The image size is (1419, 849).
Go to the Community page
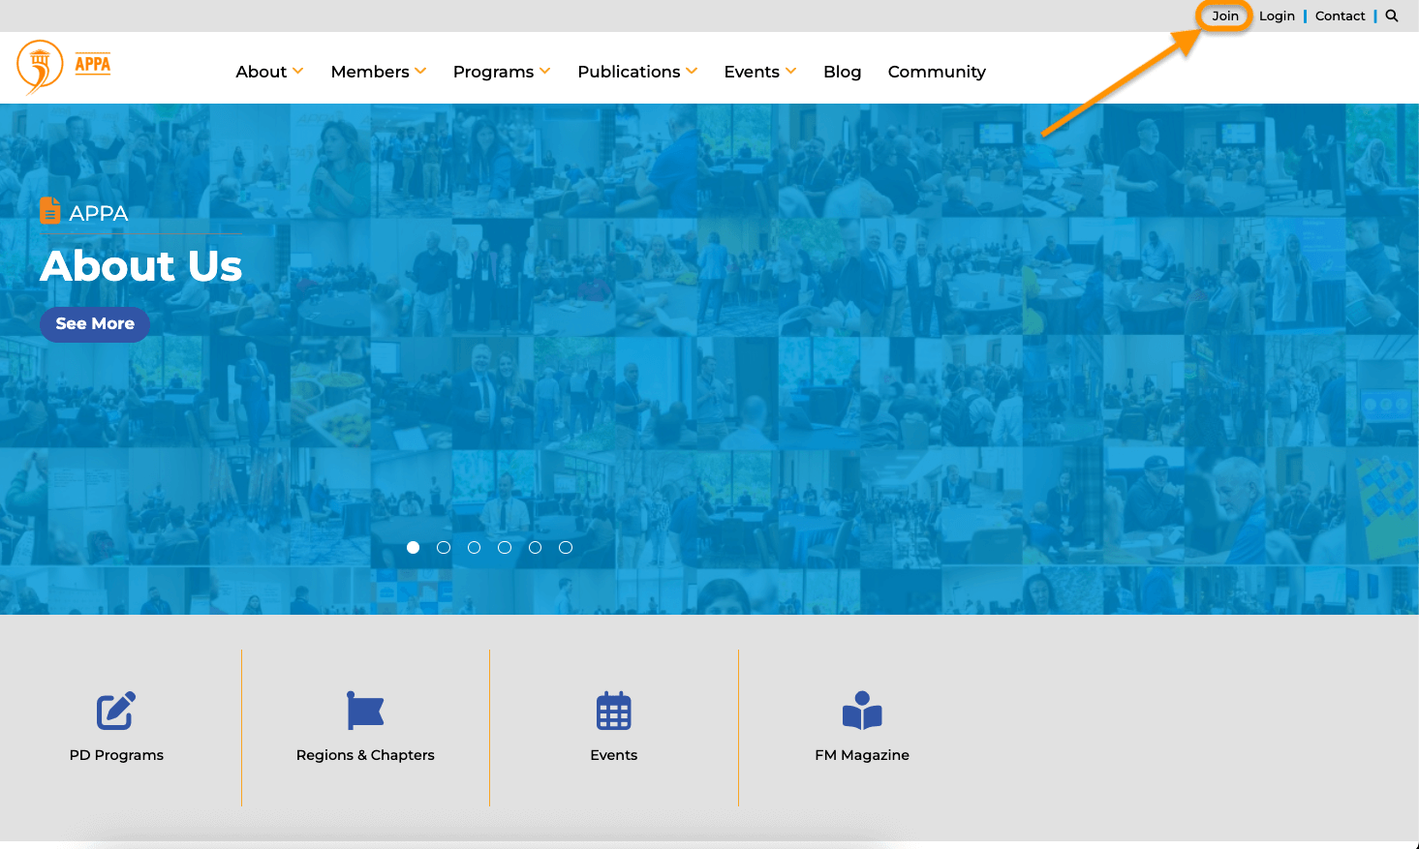tap(937, 72)
